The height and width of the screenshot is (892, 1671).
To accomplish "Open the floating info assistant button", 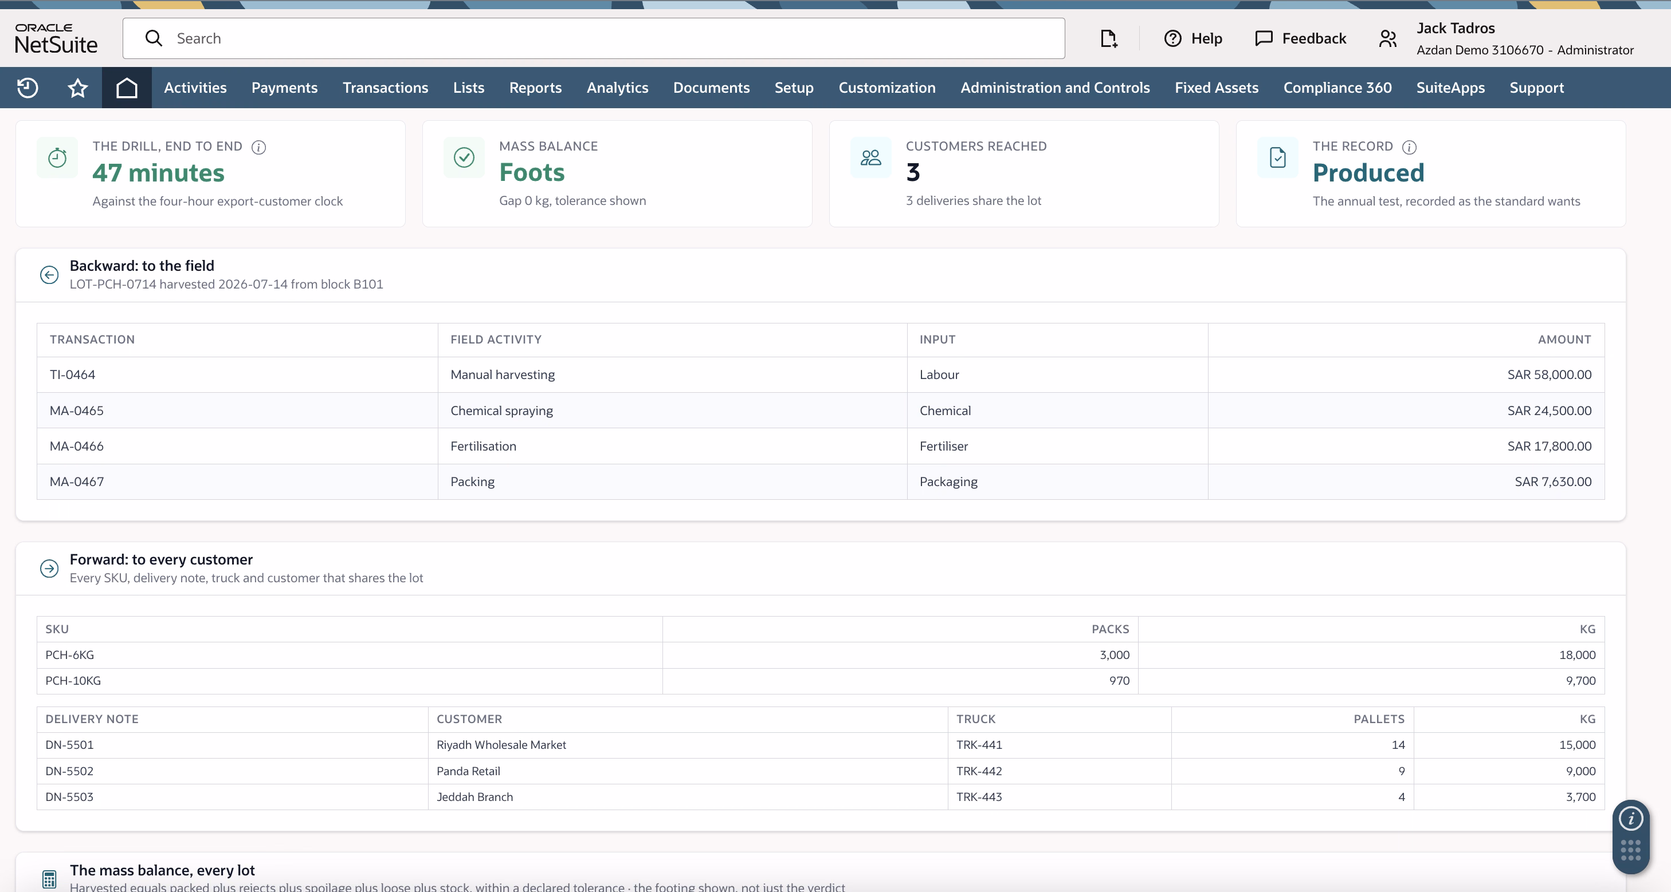I will pos(1631,819).
